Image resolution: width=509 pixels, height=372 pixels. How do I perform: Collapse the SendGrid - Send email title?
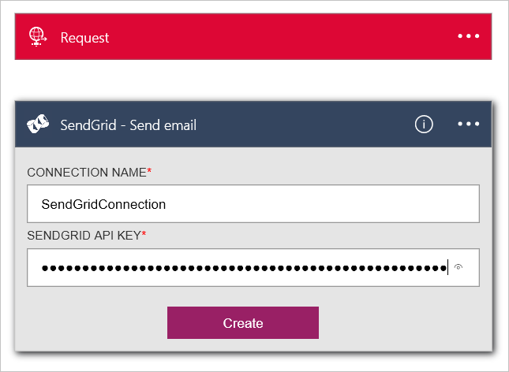tap(128, 125)
